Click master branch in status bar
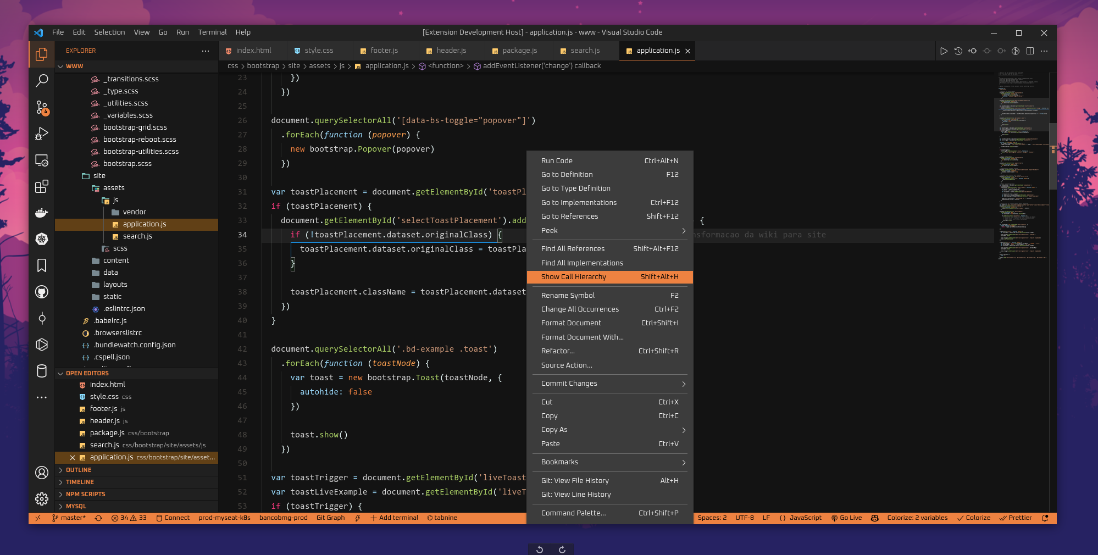The image size is (1098, 555). (x=69, y=518)
